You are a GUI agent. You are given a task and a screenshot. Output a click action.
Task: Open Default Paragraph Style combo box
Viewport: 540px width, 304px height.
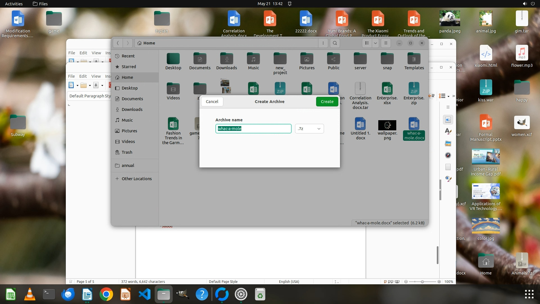[x=89, y=96]
